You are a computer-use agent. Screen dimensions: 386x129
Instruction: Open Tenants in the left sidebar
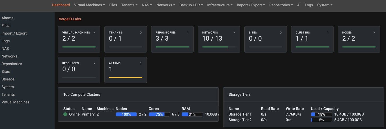[8, 94]
